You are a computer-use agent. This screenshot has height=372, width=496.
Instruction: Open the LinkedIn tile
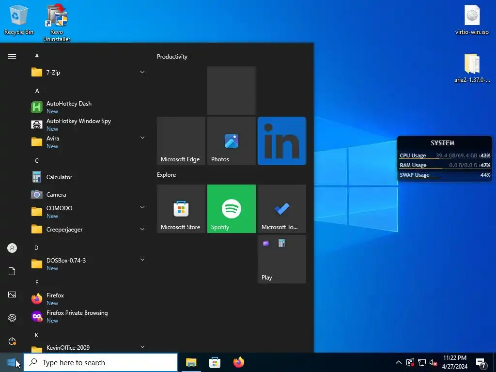pos(282,141)
